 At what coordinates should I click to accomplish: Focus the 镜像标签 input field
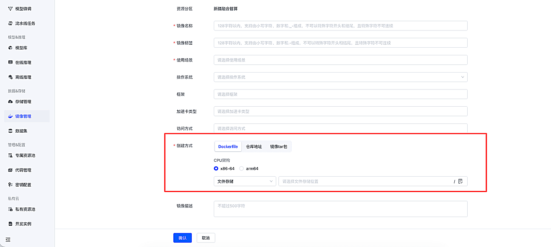coord(341,43)
